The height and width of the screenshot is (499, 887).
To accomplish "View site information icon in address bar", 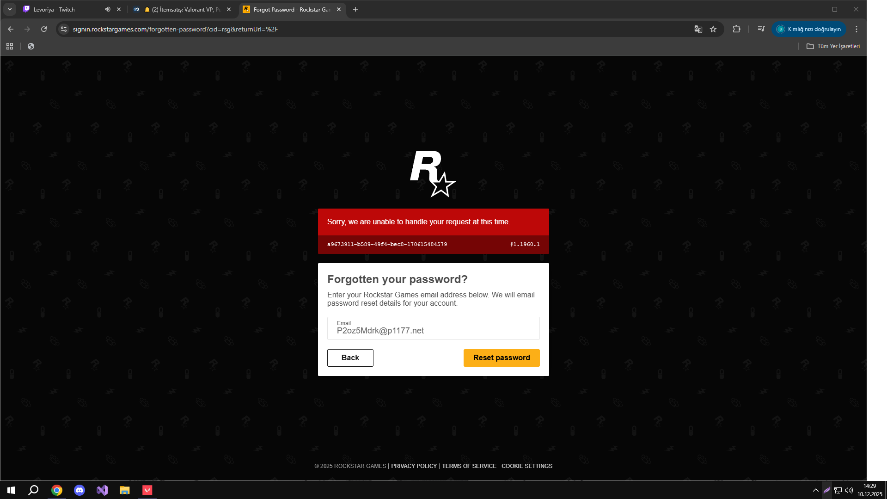I will [x=64, y=29].
